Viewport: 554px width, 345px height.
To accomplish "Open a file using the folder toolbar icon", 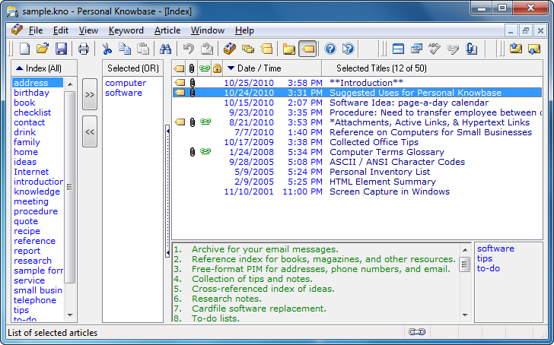I will click(x=43, y=49).
